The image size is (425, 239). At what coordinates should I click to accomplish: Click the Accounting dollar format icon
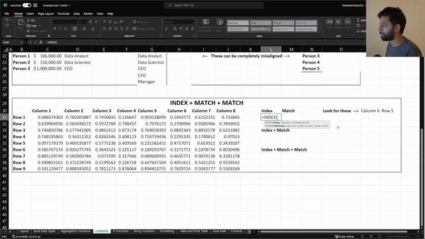(x=167, y=29)
